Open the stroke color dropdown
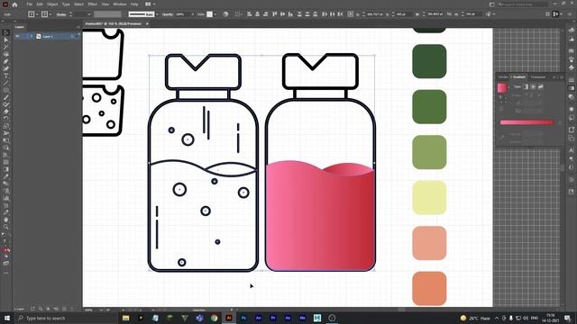 50,14
